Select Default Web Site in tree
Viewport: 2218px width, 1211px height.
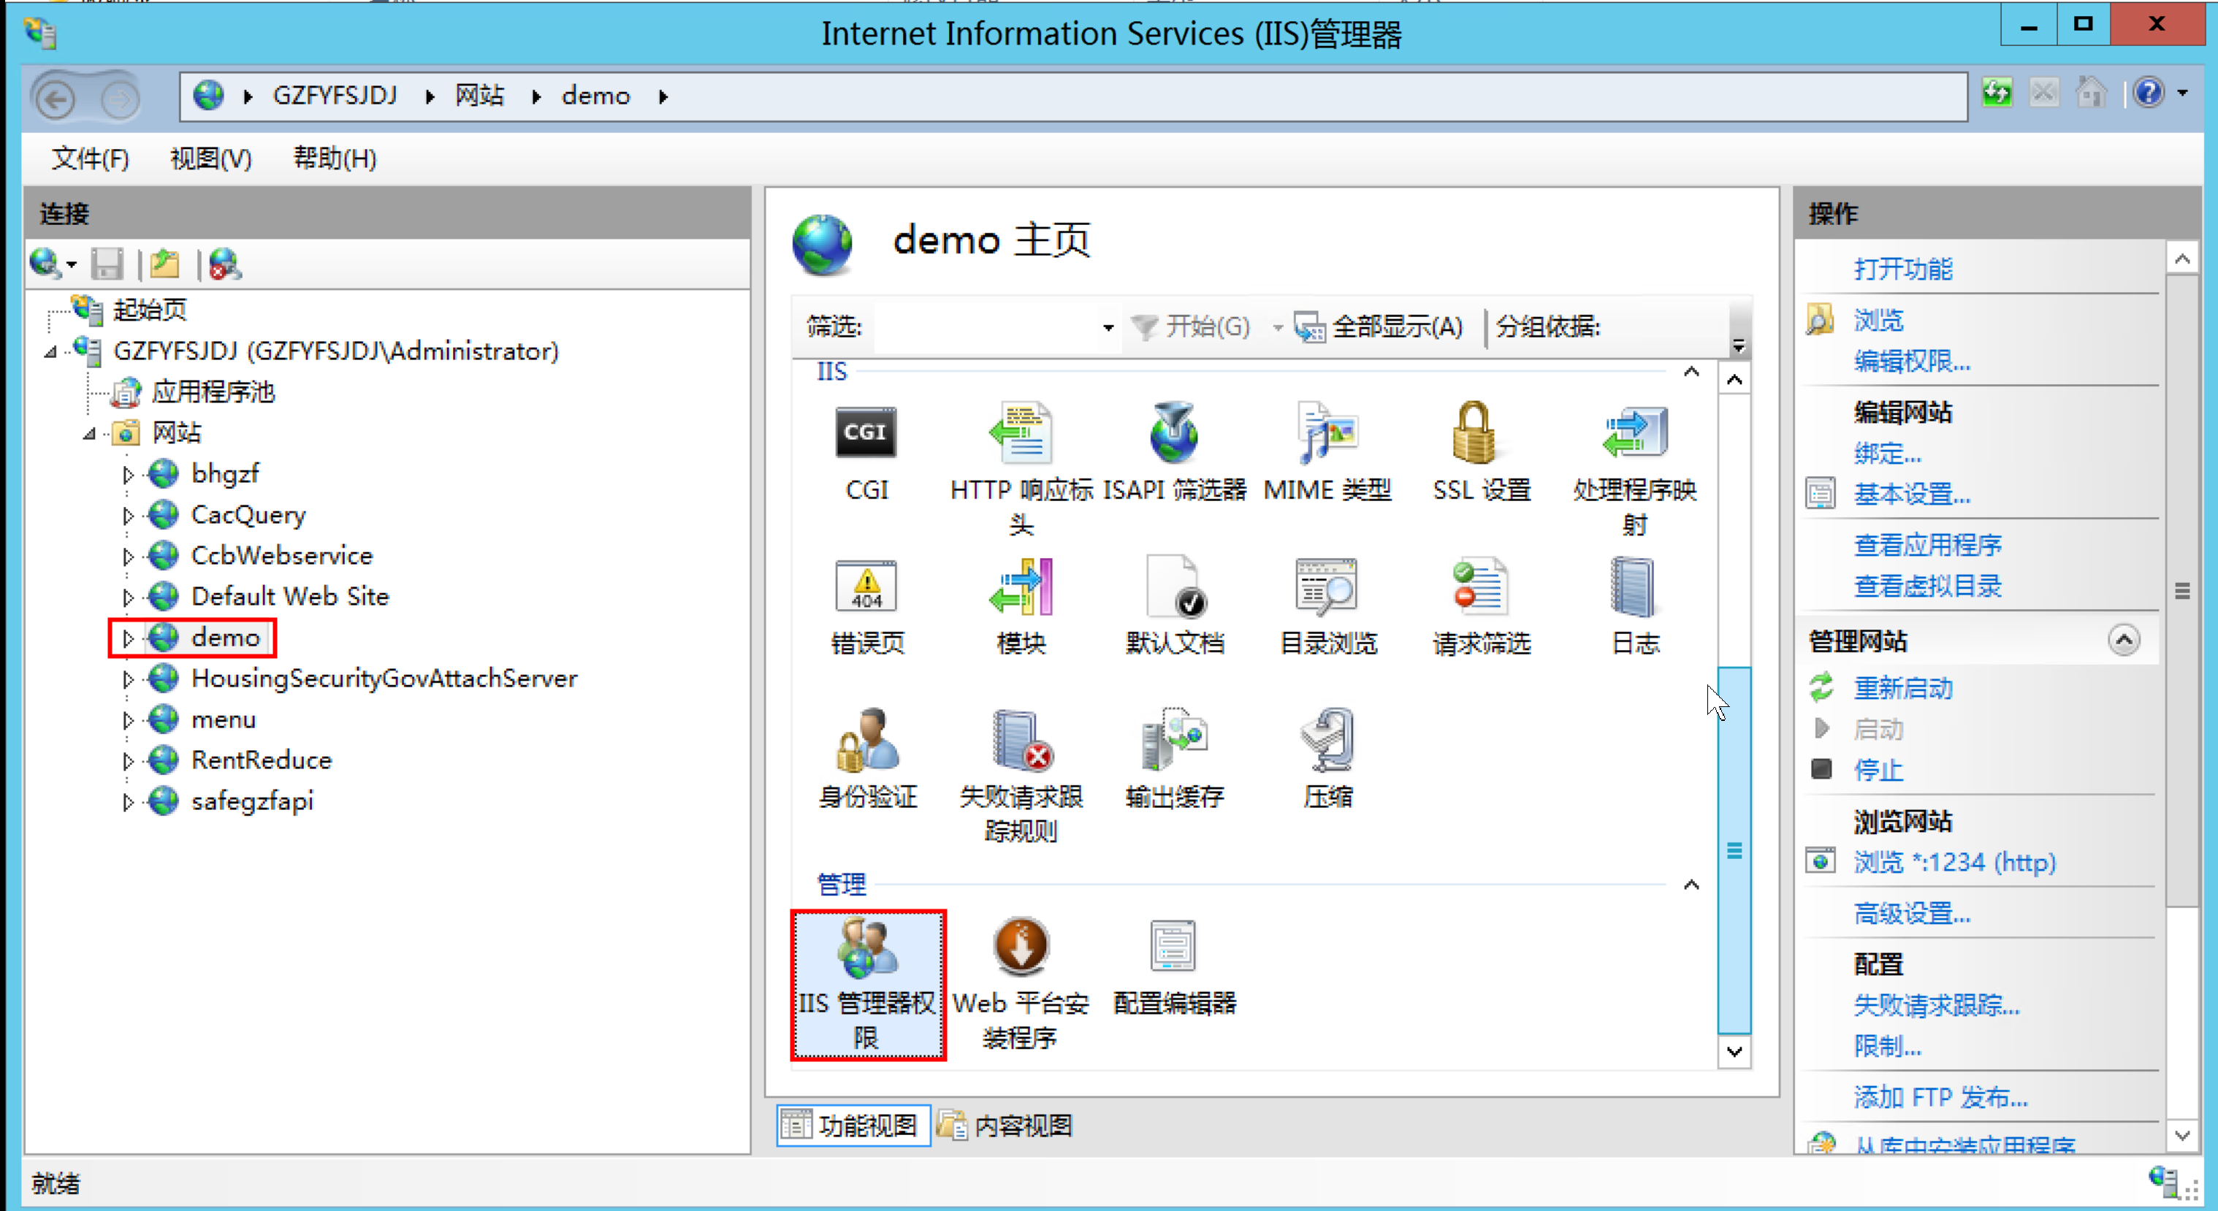pos(289,597)
